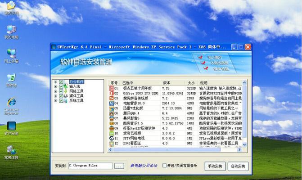This screenshot has width=302, height=180.
Task: Click the 暴风影音 icon in row 07
Action: (112, 118)
